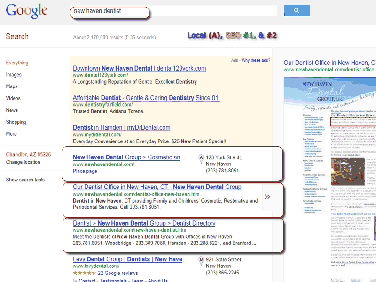The image size is (376, 282).
Task: Select Everything in the left sidebar
Action: [x=17, y=63]
